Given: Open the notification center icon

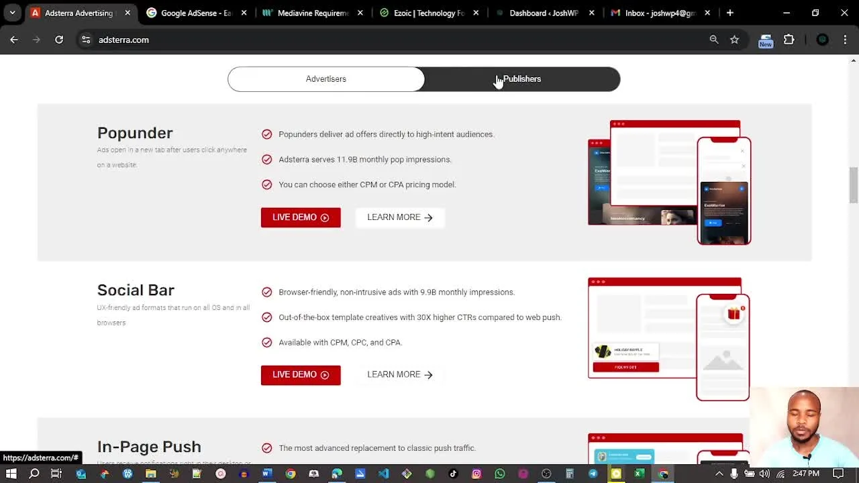Looking at the screenshot, I should 838,474.
